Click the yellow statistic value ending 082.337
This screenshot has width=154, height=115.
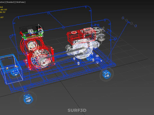[4, 10]
